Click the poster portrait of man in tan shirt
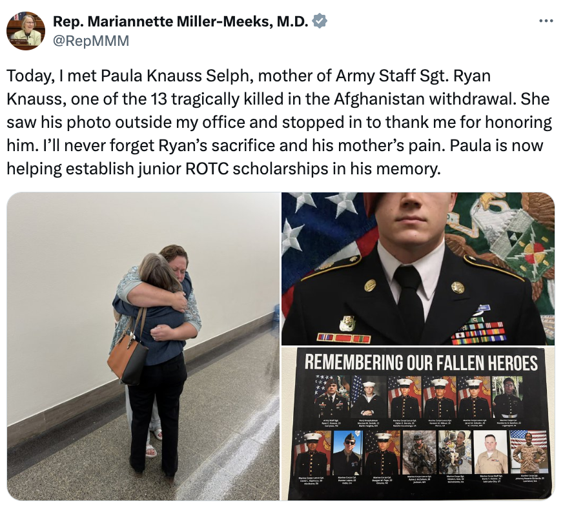563x505 pixels. click(491, 452)
